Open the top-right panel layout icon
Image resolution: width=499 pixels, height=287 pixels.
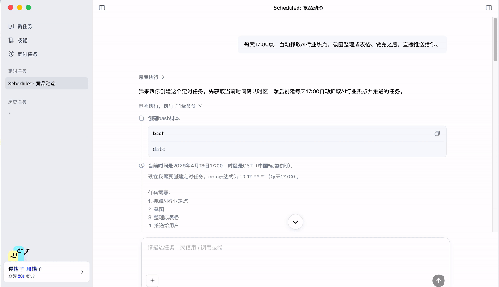488,8
